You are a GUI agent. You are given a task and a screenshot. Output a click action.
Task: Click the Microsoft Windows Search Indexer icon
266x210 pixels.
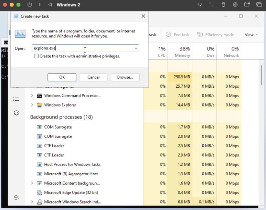click(x=39, y=202)
